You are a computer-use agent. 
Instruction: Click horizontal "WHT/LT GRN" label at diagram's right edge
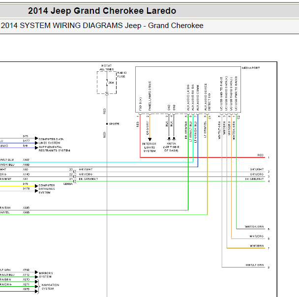[x=255, y=265]
